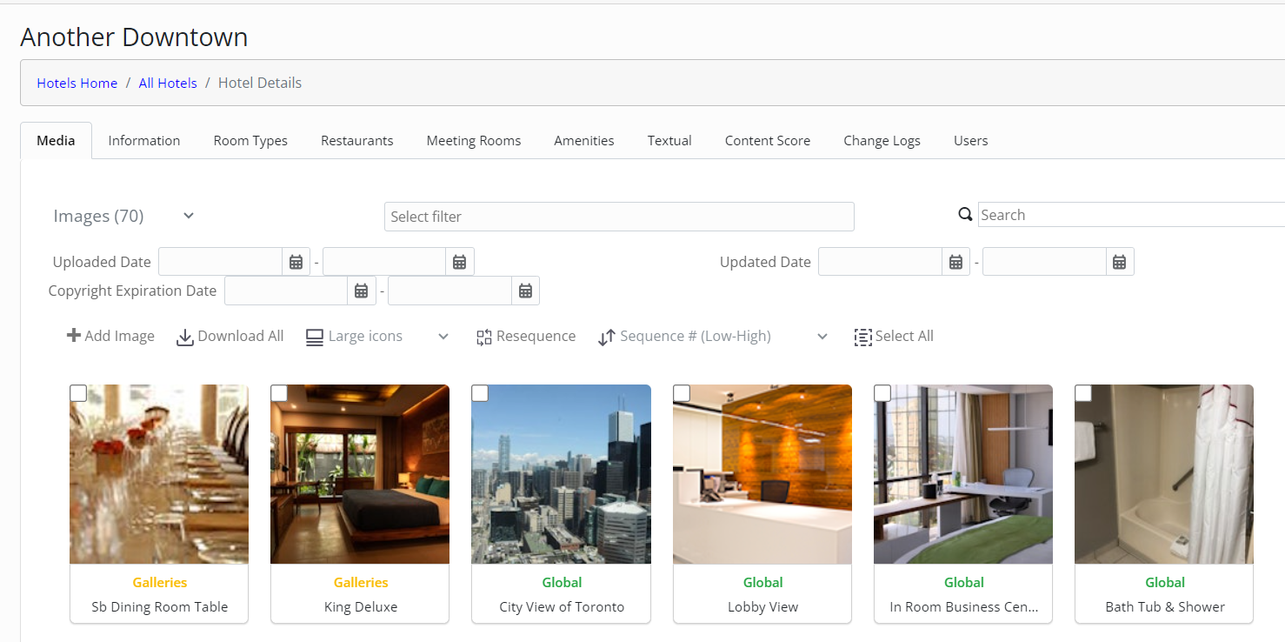Click the Download All button label
The height and width of the screenshot is (642, 1285).
click(x=241, y=336)
